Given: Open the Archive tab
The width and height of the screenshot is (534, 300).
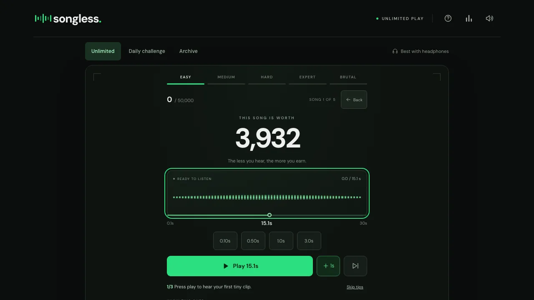Looking at the screenshot, I should (x=189, y=51).
